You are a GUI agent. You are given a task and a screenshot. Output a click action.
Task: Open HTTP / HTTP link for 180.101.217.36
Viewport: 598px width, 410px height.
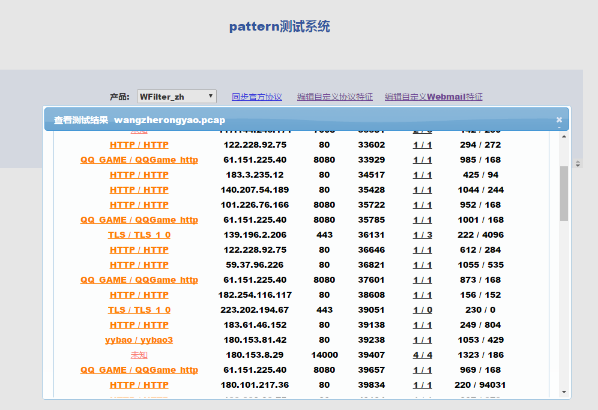(139, 385)
